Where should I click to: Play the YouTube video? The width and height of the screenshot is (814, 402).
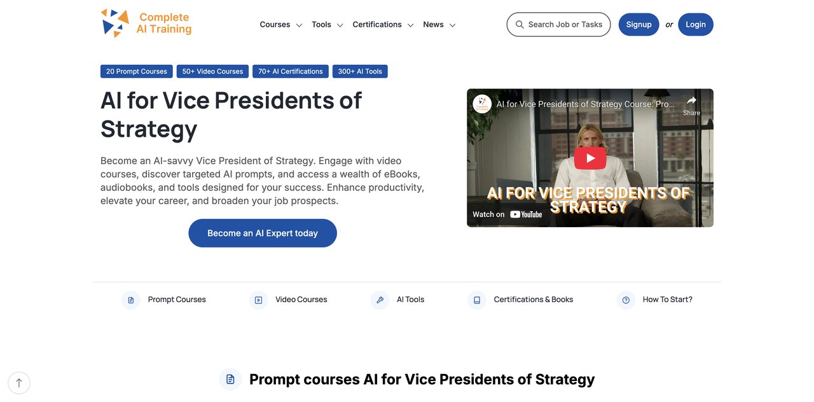tap(590, 158)
